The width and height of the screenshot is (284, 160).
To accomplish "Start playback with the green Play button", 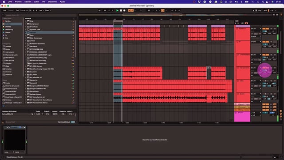I will click(x=117, y=11).
